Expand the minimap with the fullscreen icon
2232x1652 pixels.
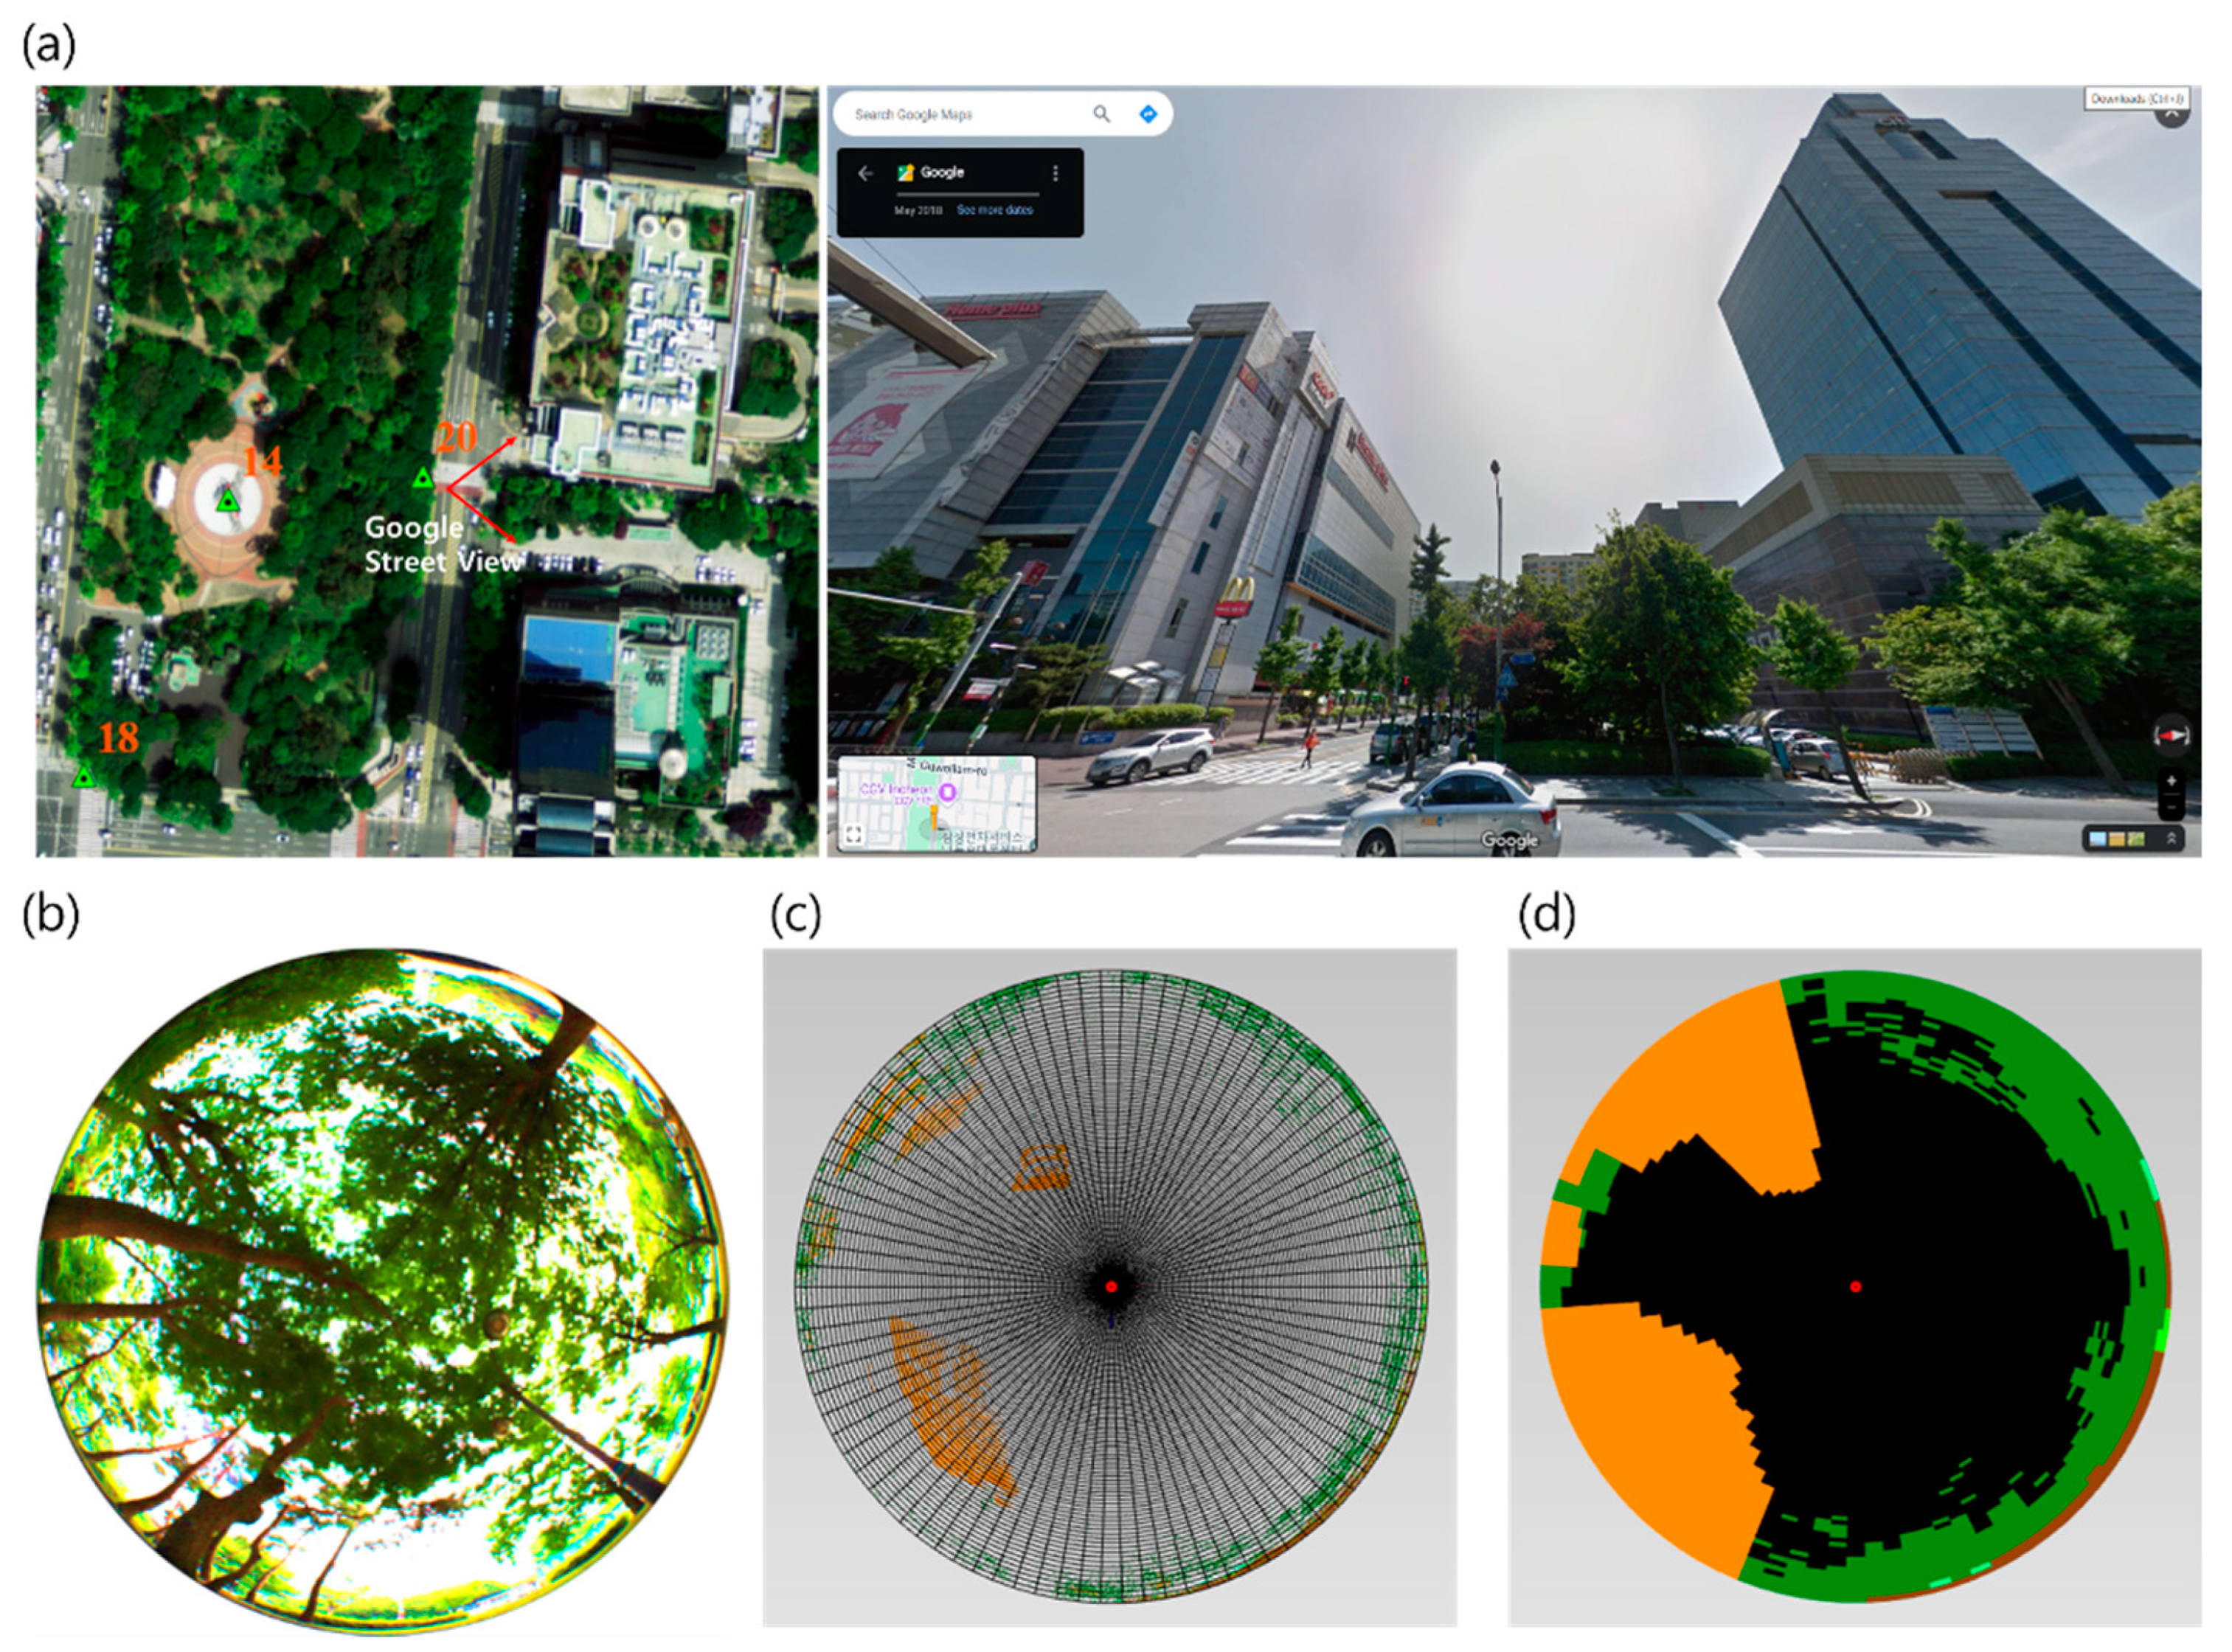[853, 835]
